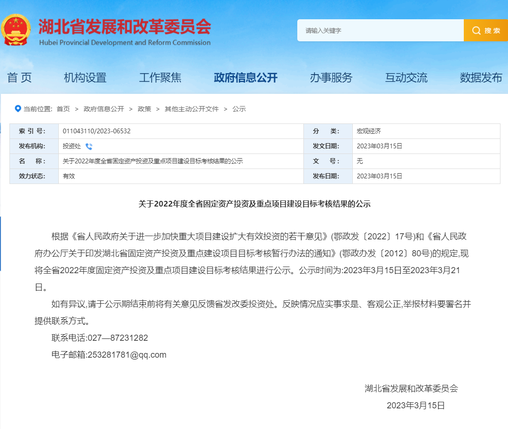The image size is (508, 429).
Task: Click the 发布机构 label cell
Action: click(34, 146)
